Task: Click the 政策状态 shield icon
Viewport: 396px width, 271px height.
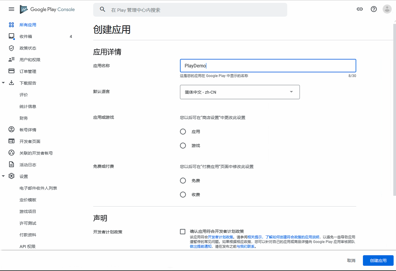Action: (x=11, y=48)
